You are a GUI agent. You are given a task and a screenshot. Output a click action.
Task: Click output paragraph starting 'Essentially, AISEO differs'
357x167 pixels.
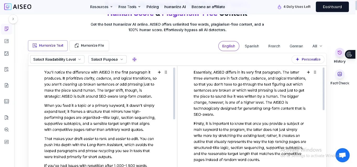(x=250, y=93)
